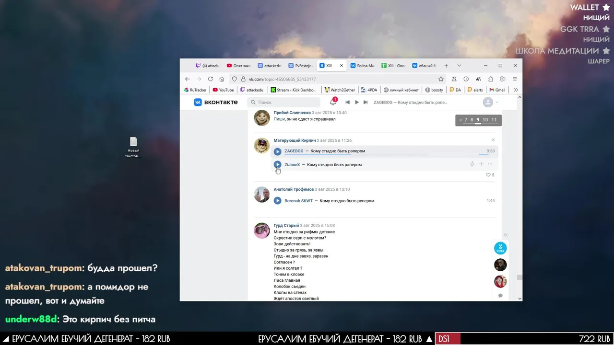The height and width of the screenshot is (345, 614).
Task: Open Гурд Старый profile link
Action: pos(286,225)
